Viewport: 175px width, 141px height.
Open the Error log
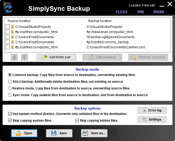click(152, 110)
